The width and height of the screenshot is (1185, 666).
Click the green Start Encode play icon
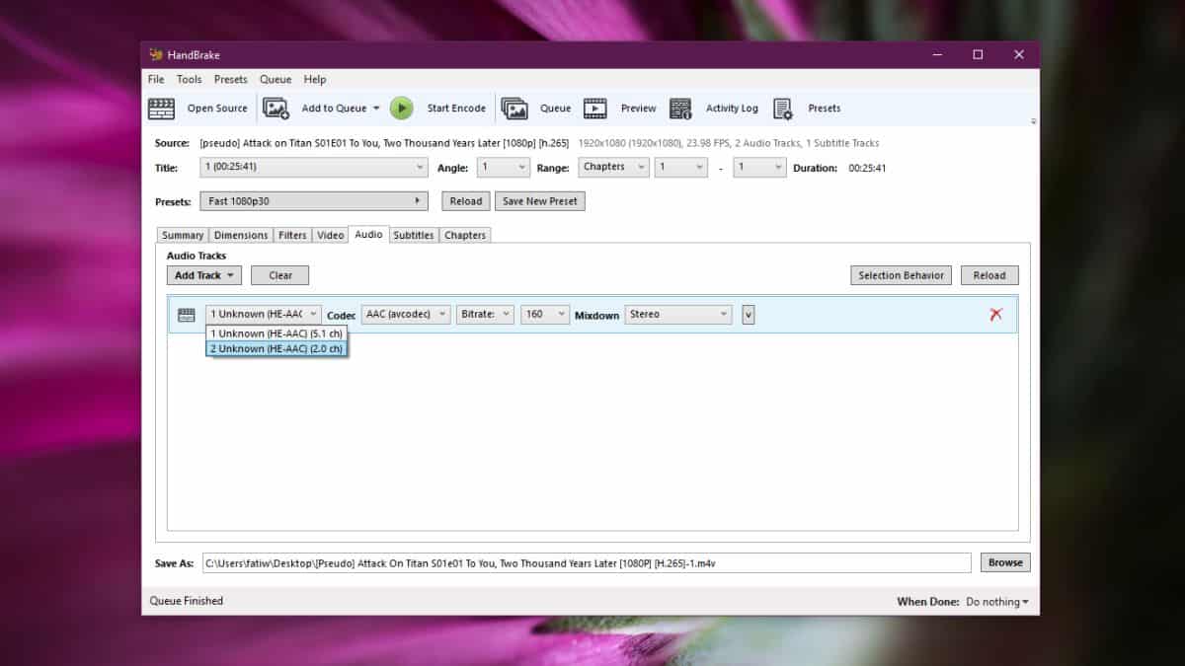pyautogui.click(x=401, y=109)
